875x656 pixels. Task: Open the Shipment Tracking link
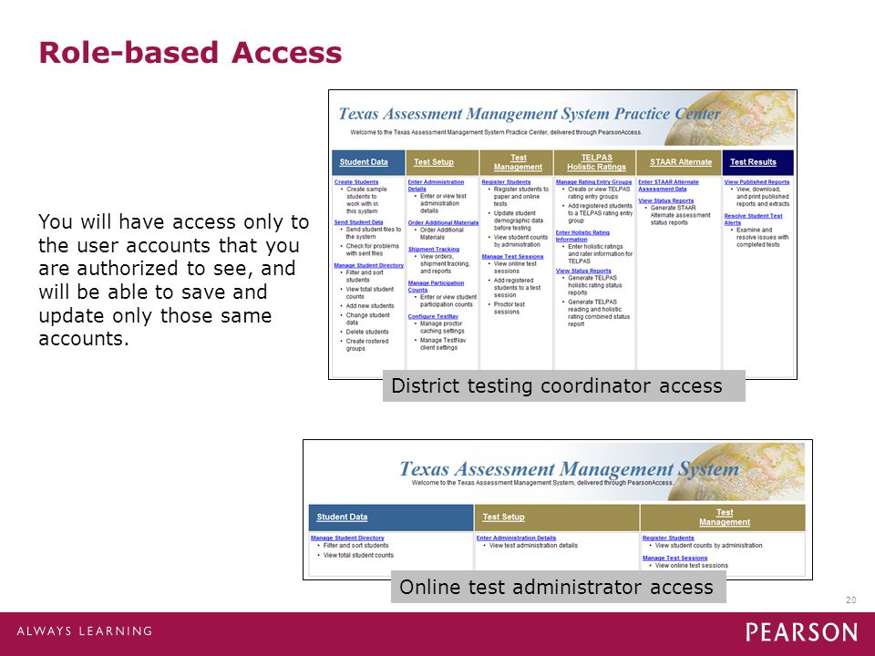point(434,250)
